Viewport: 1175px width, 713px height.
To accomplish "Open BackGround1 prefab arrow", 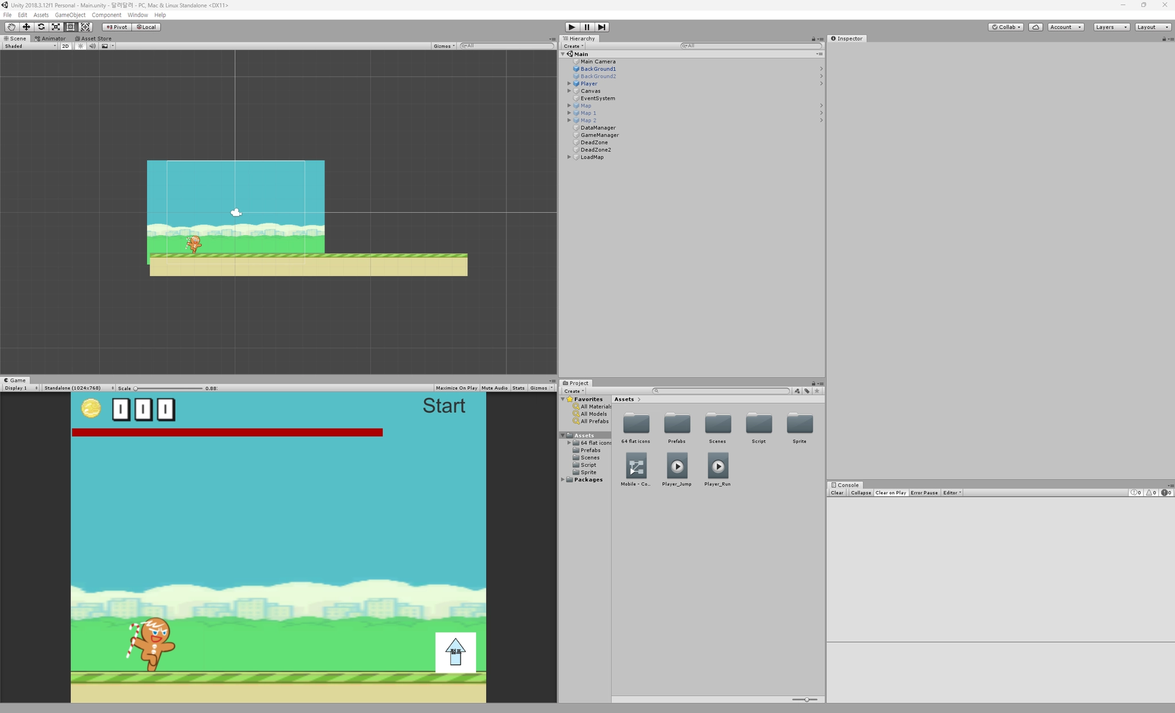I will click(821, 69).
